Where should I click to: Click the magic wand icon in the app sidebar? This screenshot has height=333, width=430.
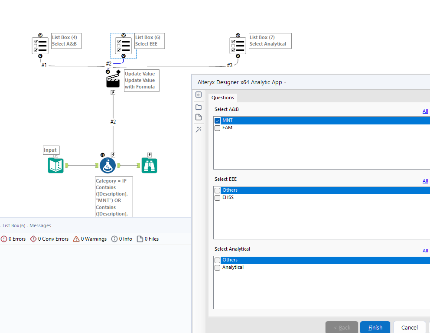tap(199, 129)
